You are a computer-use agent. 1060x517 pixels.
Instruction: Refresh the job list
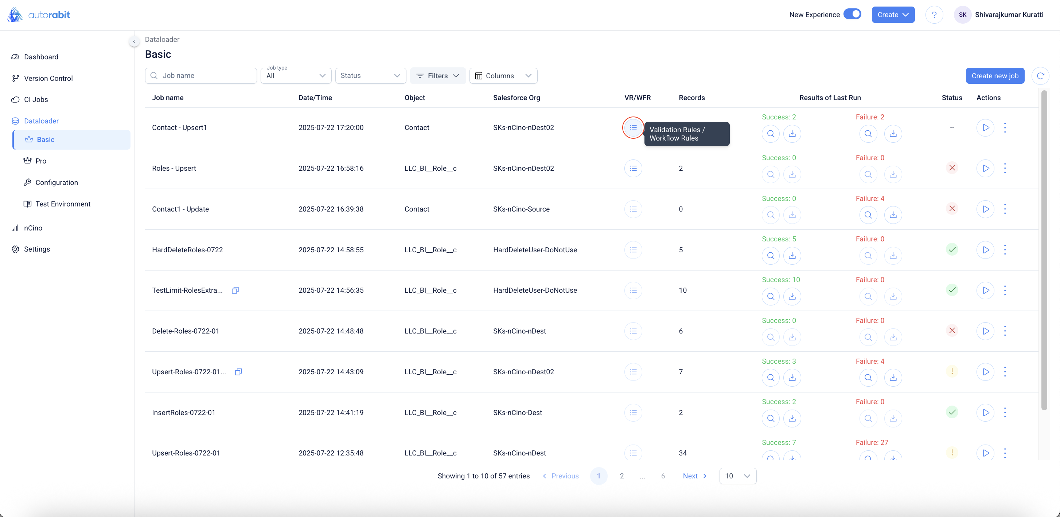coord(1040,76)
